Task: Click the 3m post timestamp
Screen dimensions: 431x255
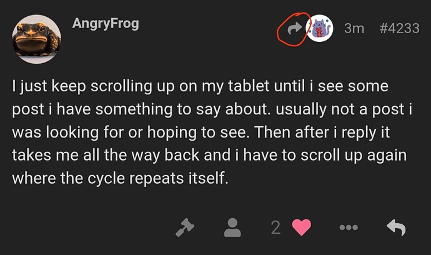Action: pyautogui.click(x=354, y=29)
